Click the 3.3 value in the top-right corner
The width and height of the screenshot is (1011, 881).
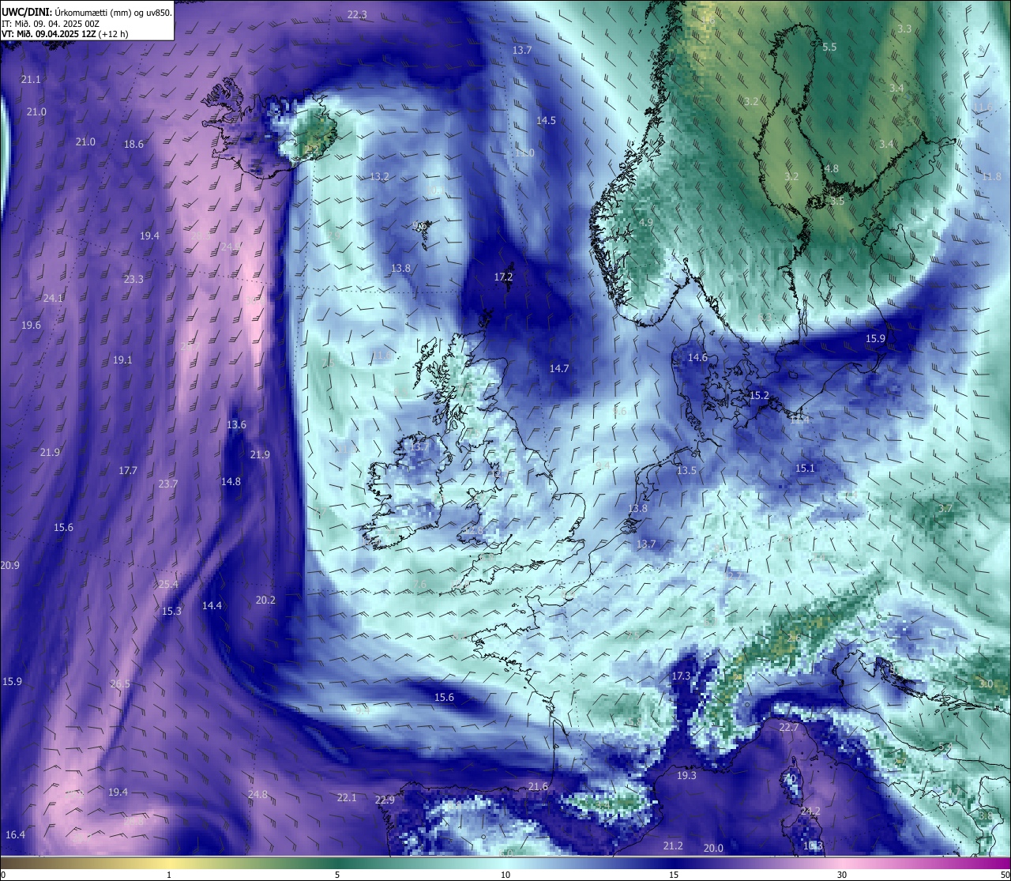[904, 29]
